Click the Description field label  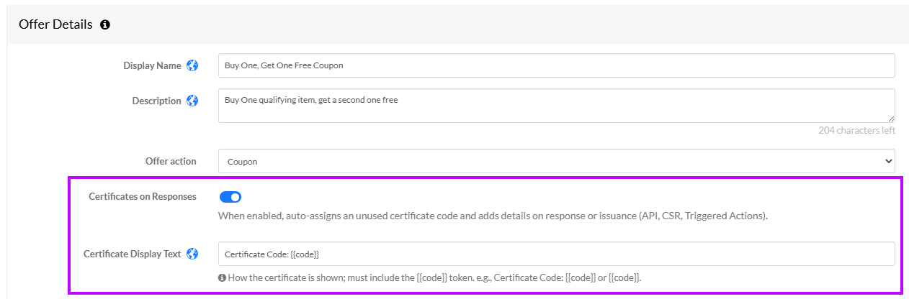tap(156, 101)
